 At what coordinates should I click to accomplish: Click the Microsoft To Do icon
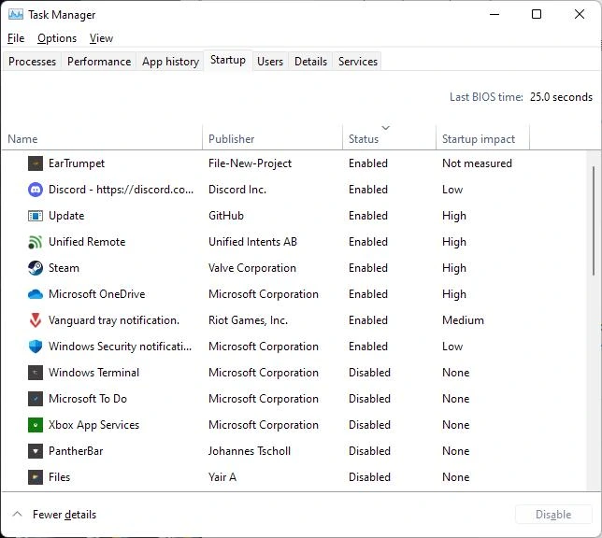click(x=36, y=399)
